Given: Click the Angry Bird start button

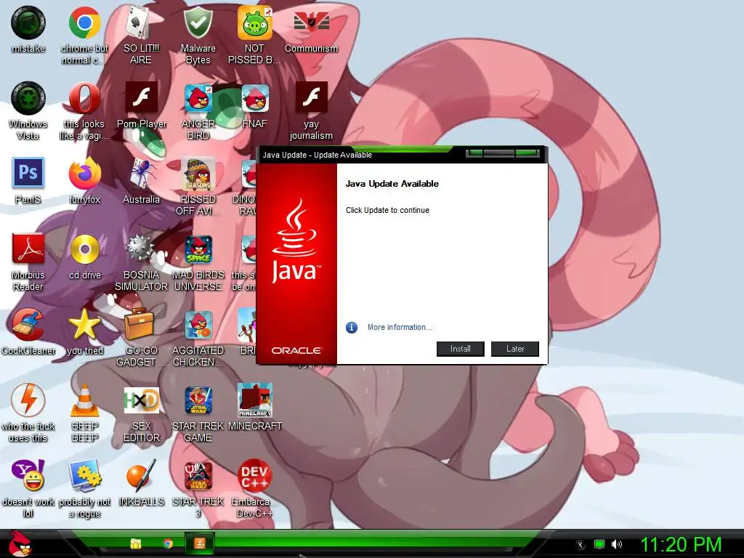Looking at the screenshot, I should (x=20, y=543).
